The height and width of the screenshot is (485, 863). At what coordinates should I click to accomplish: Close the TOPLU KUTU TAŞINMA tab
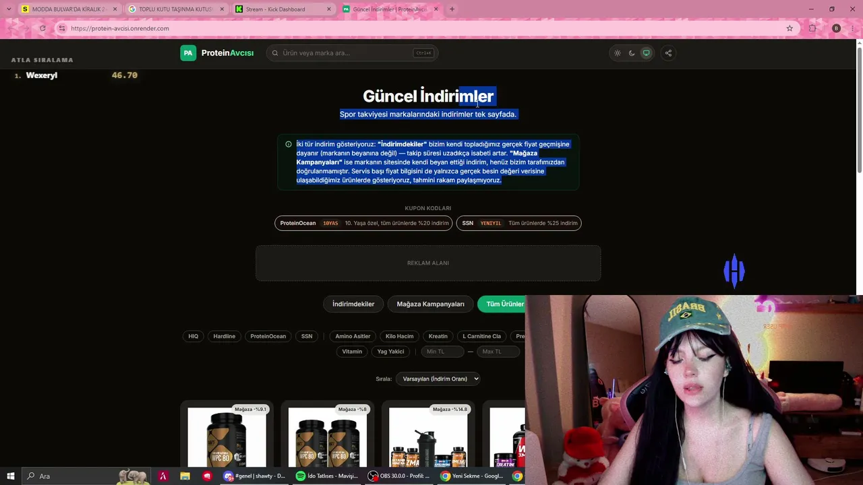(x=222, y=9)
